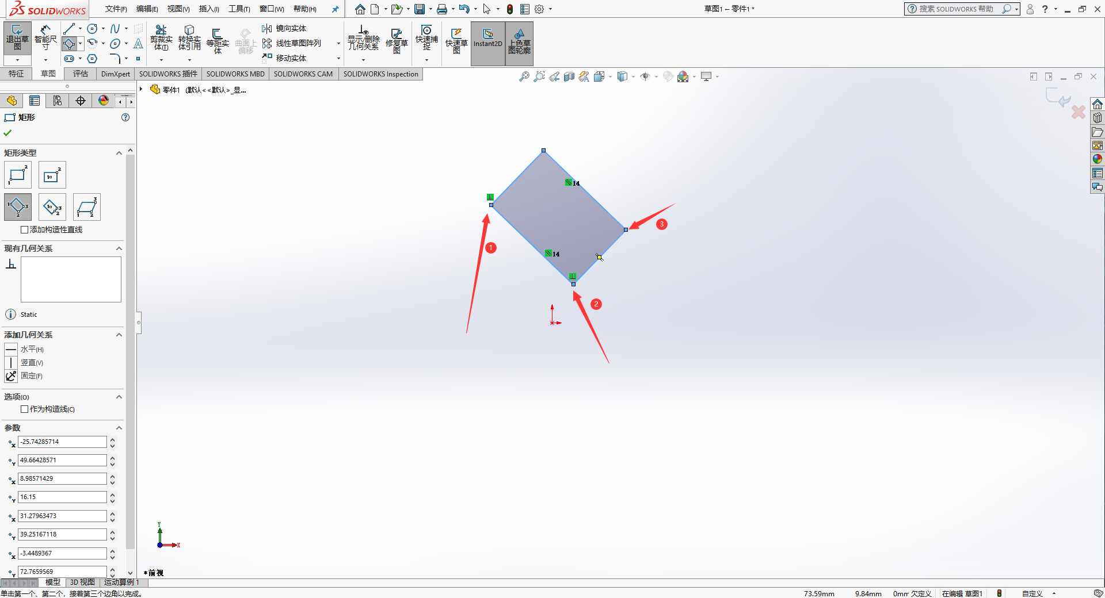Collapse the 现有几何关系 section
This screenshot has width=1105, height=598.
click(119, 248)
